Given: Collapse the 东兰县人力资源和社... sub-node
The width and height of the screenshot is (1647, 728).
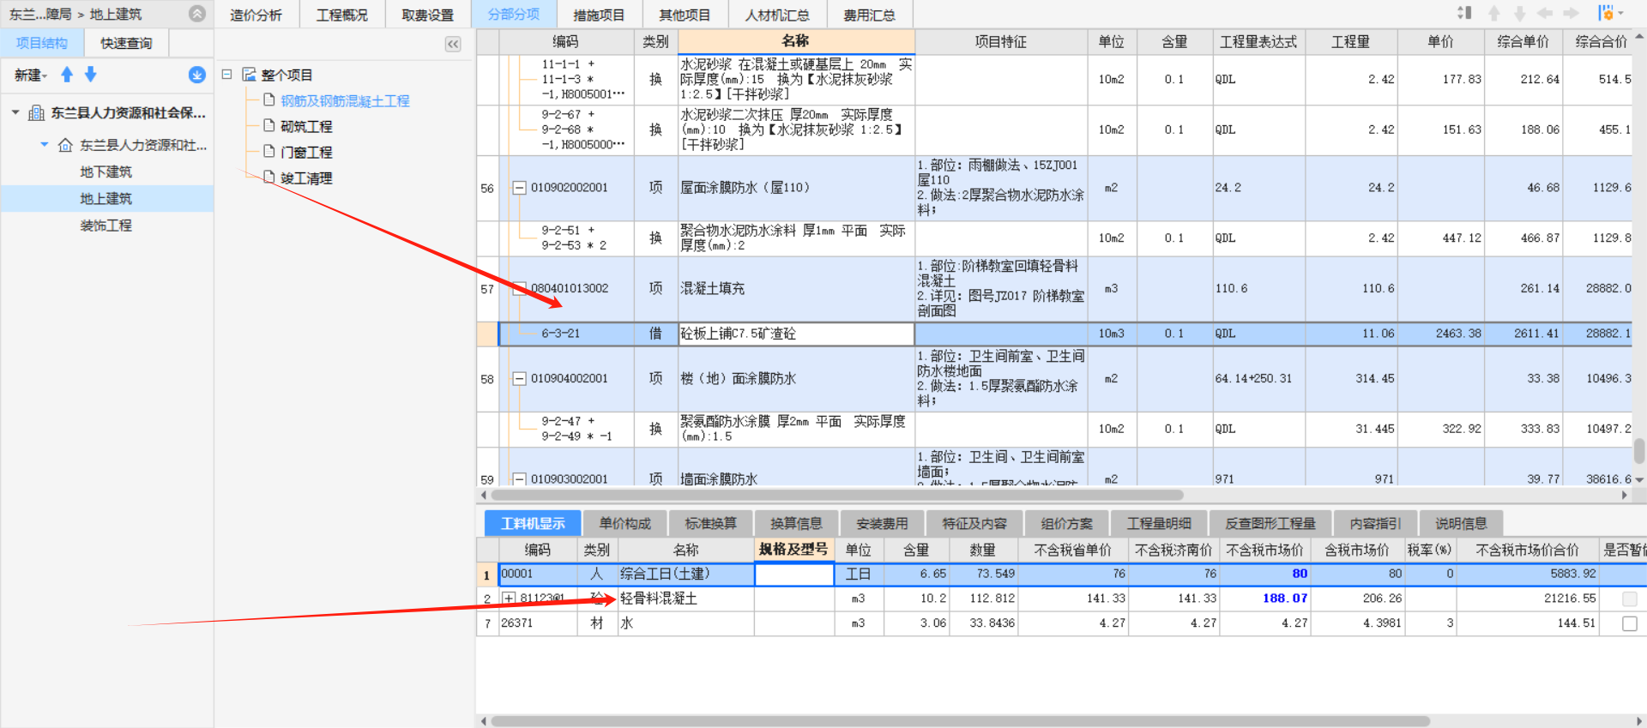Looking at the screenshot, I should point(45,145).
